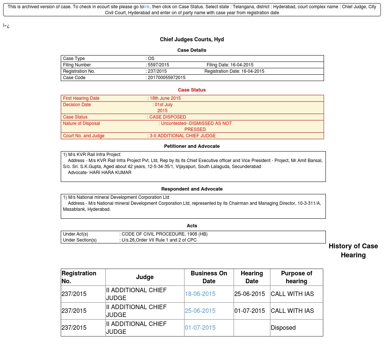Click the "Purpose of hearing" column header

tap(296, 277)
